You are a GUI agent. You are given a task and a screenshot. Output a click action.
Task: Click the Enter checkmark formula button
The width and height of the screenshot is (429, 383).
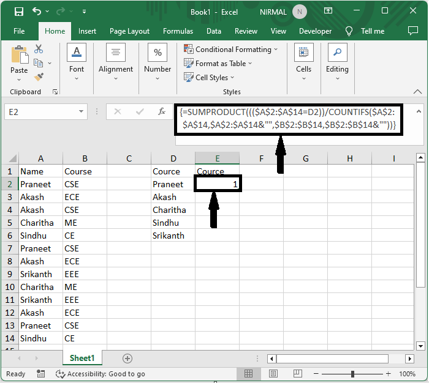tap(140, 111)
